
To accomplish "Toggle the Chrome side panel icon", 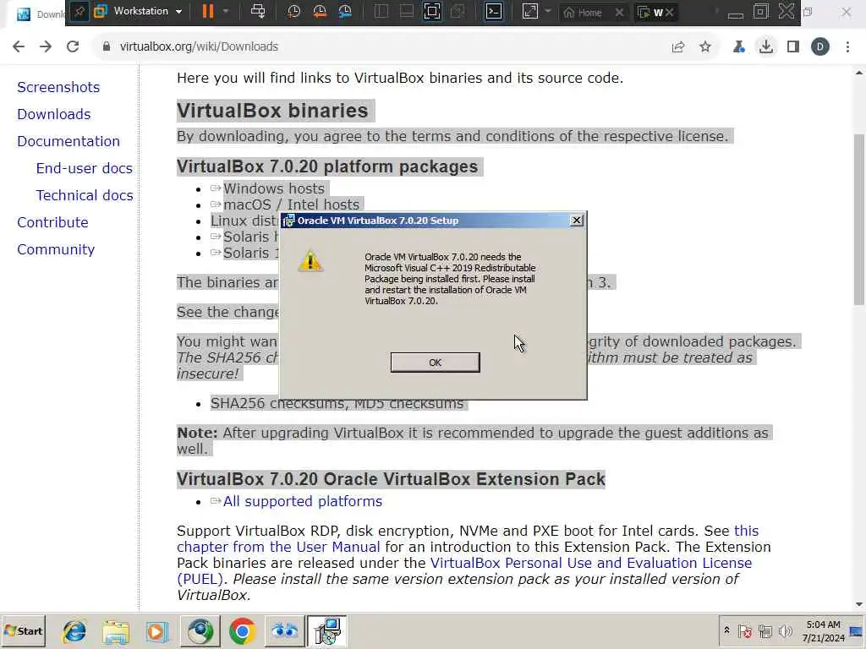I will pos(793,47).
